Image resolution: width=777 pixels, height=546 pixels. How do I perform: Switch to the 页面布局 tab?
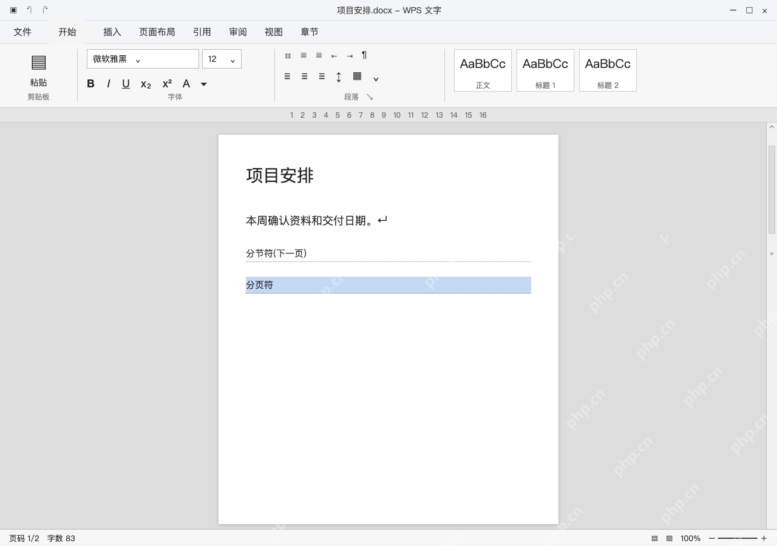[x=157, y=32]
